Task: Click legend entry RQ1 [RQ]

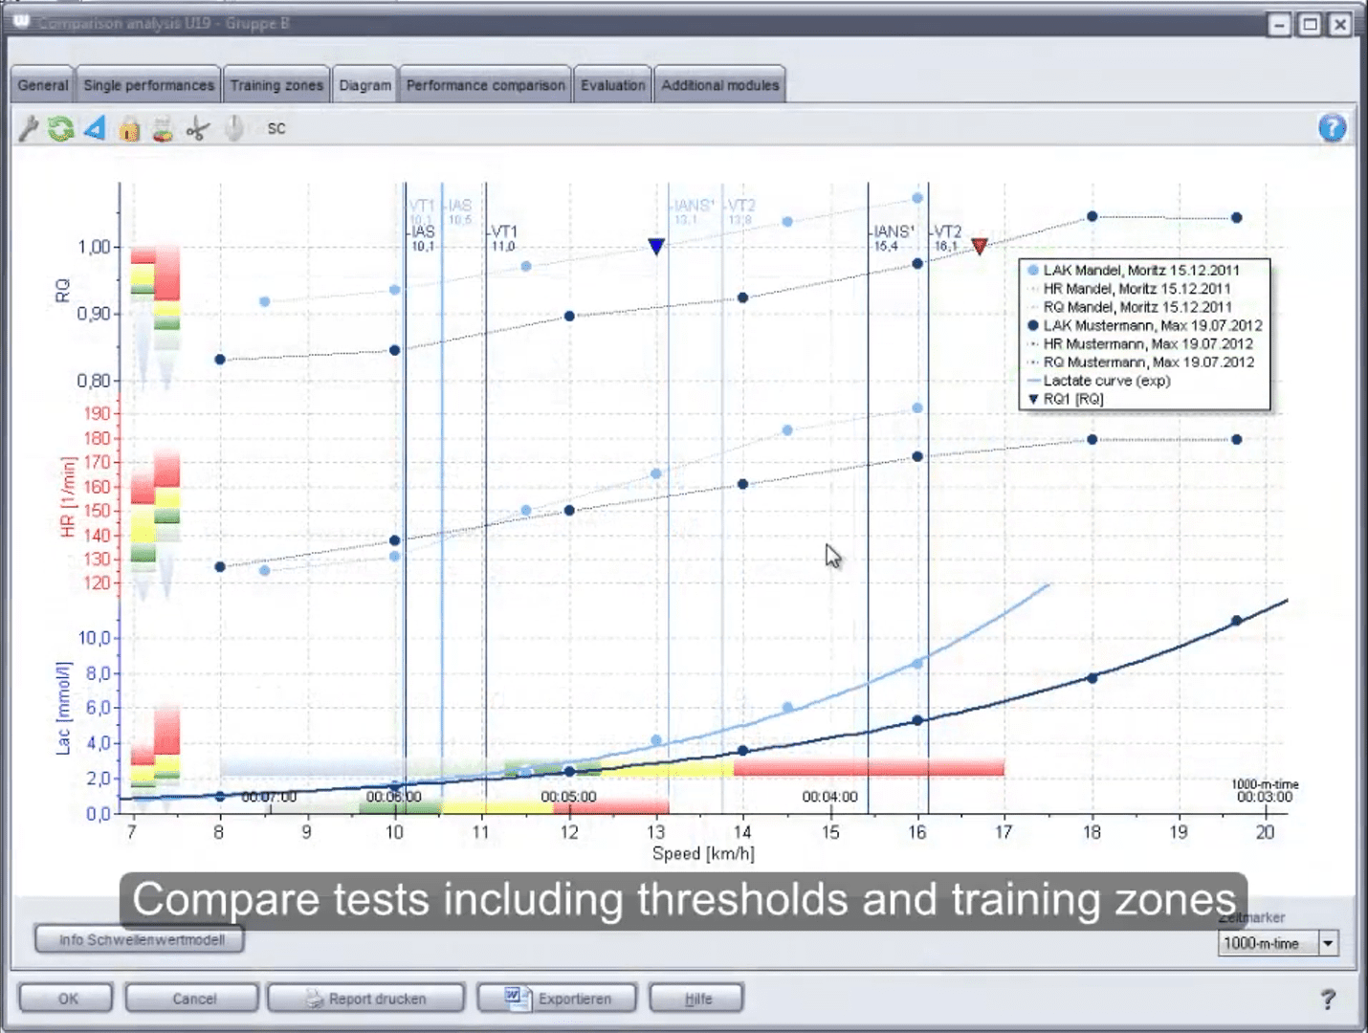Action: coord(1065,399)
